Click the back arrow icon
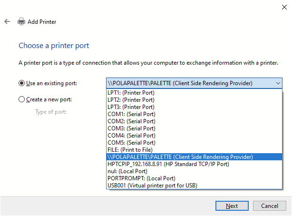292x216 pixels. (7, 22)
